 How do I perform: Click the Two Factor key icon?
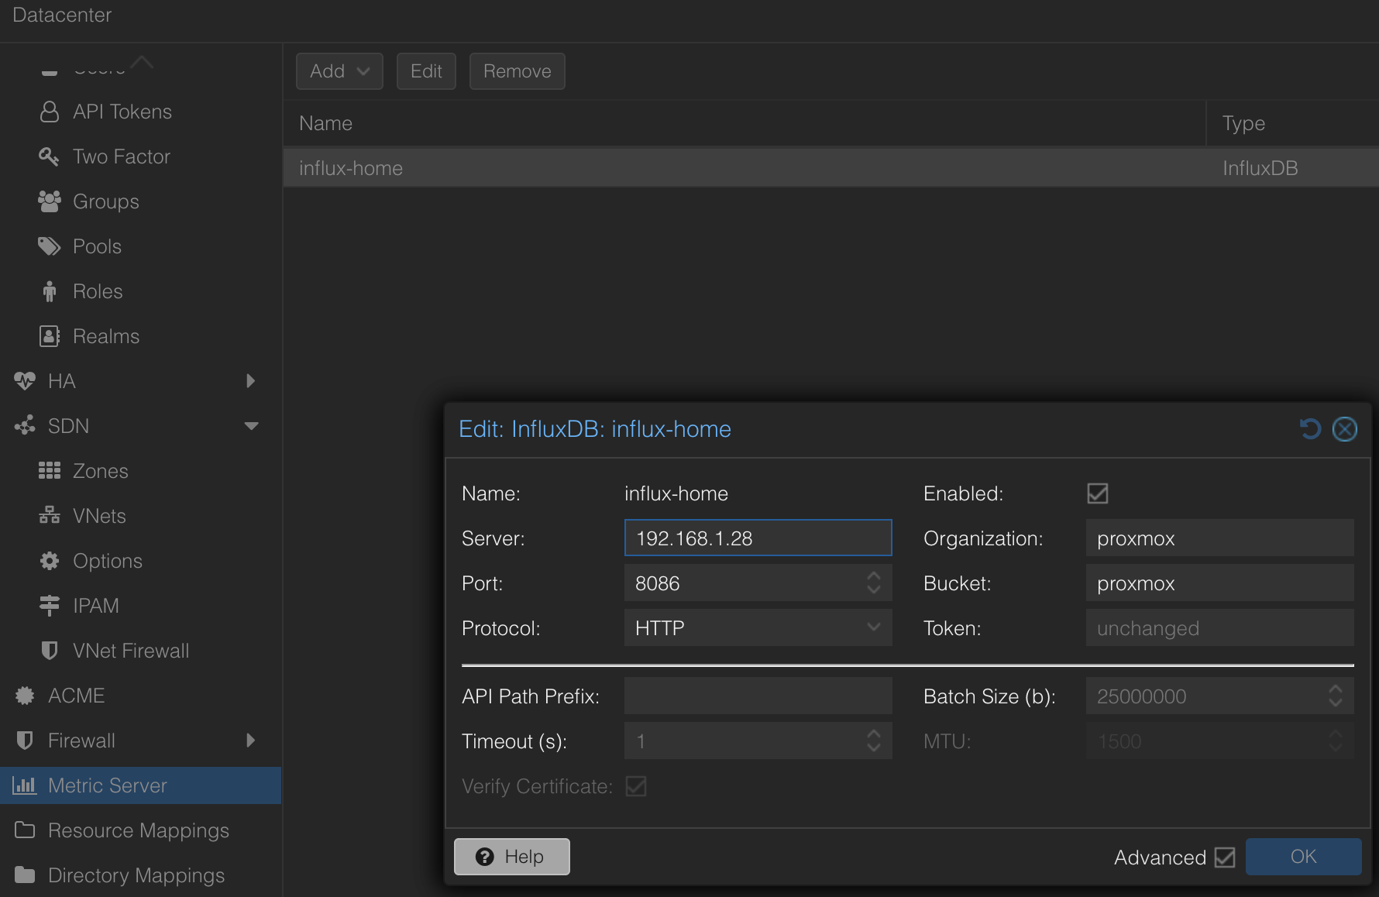tap(49, 156)
